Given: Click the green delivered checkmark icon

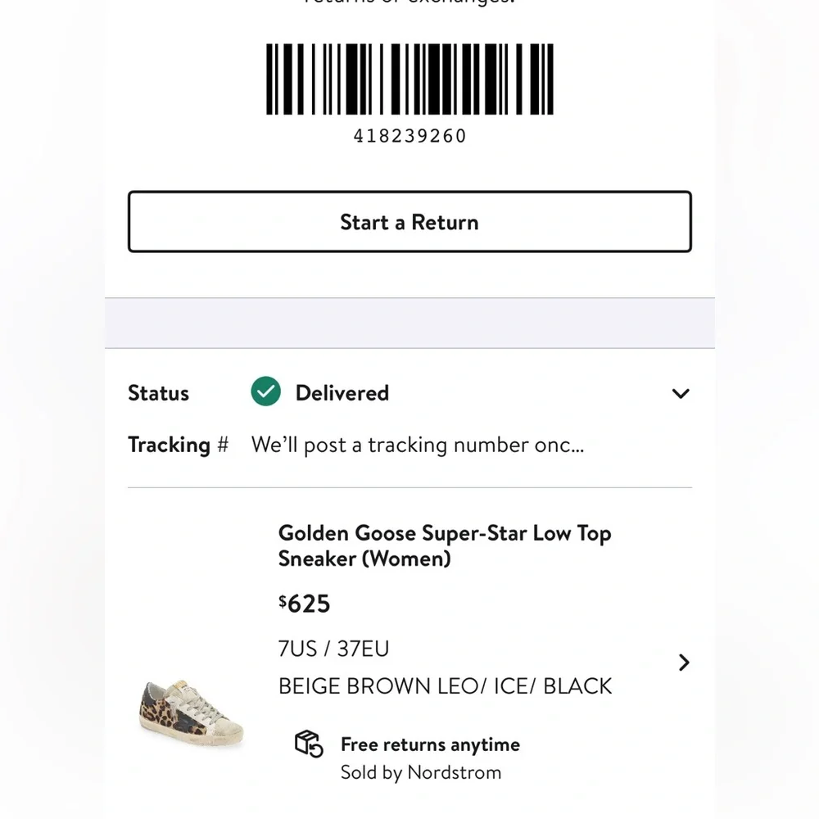Looking at the screenshot, I should click(265, 392).
